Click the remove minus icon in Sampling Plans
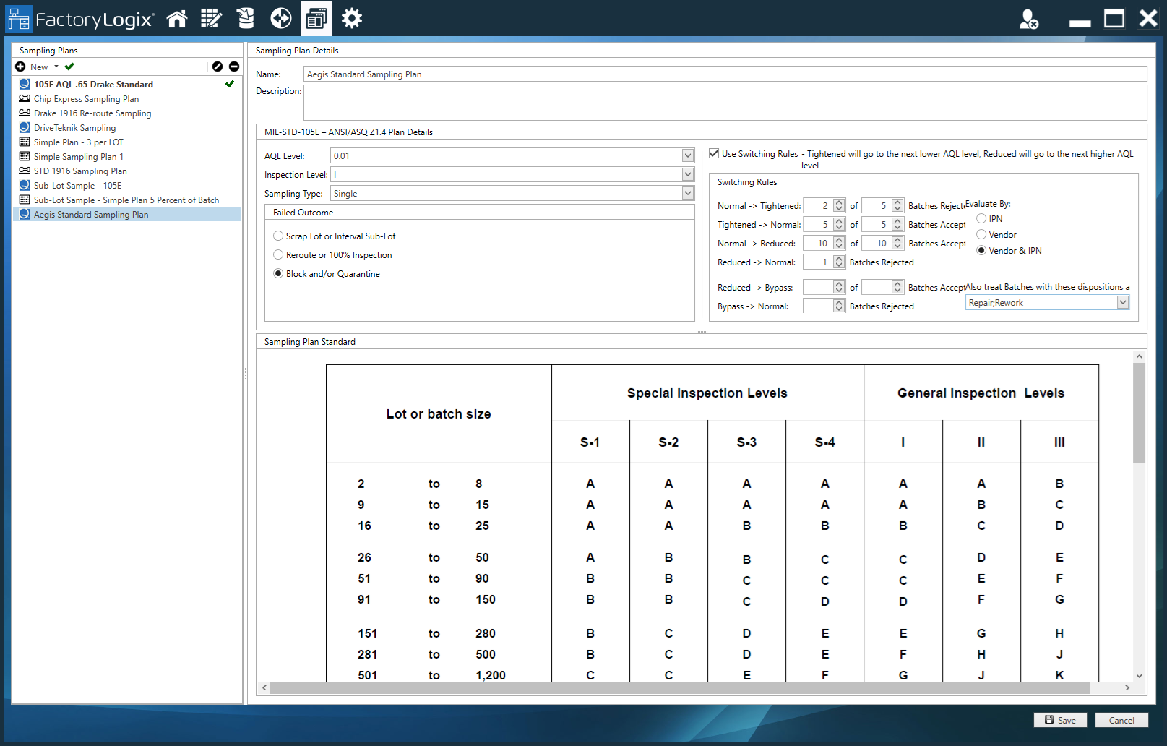The width and height of the screenshot is (1167, 746). pos(234,67)
